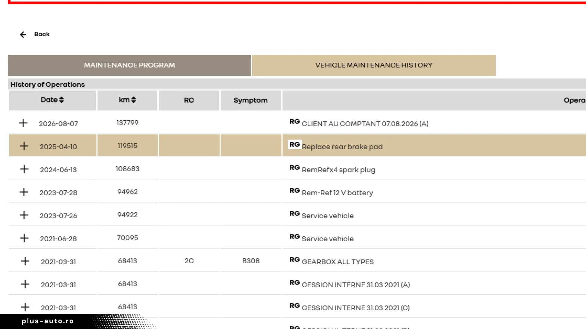Click the km value 94962
Screen dimensions: 586x329
coord(127,192)
